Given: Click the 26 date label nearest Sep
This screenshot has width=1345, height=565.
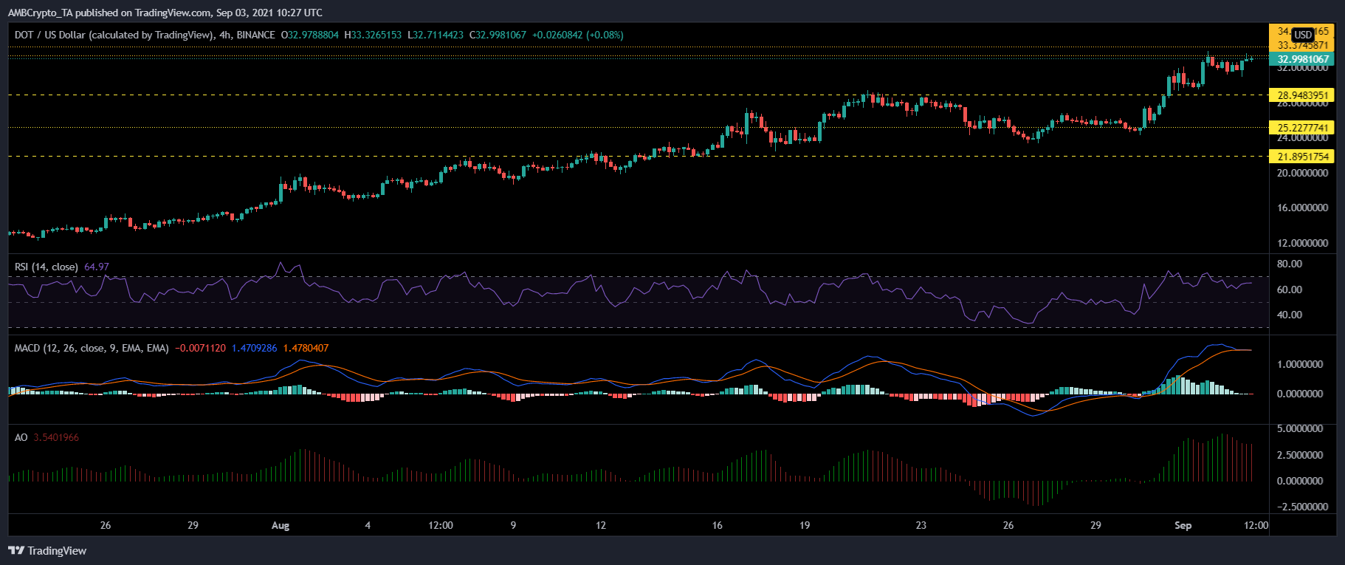Looking at the screenshot, I should click(1008, 526).
